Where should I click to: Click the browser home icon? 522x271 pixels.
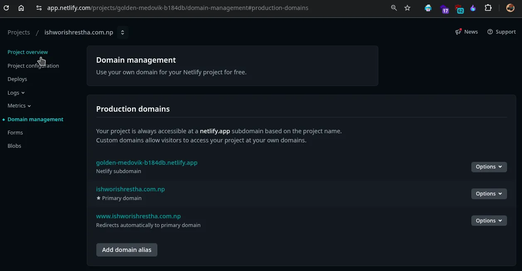pos(21,8)
